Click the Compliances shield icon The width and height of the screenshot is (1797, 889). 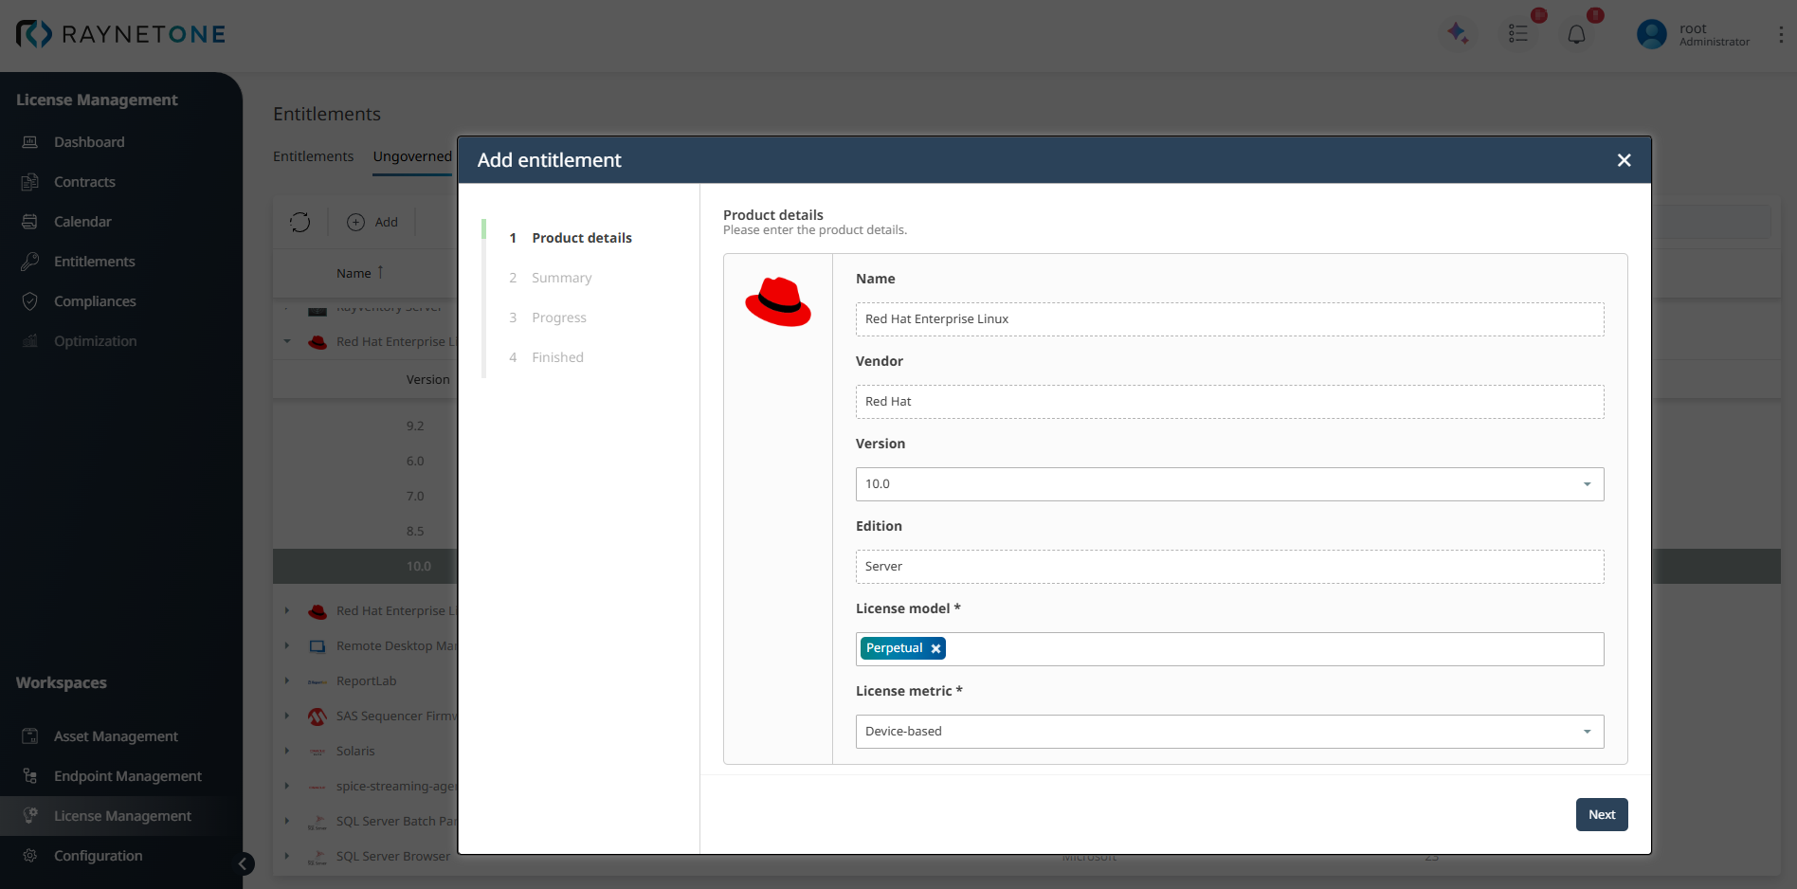pyautogui.click(x=30, y=301)
